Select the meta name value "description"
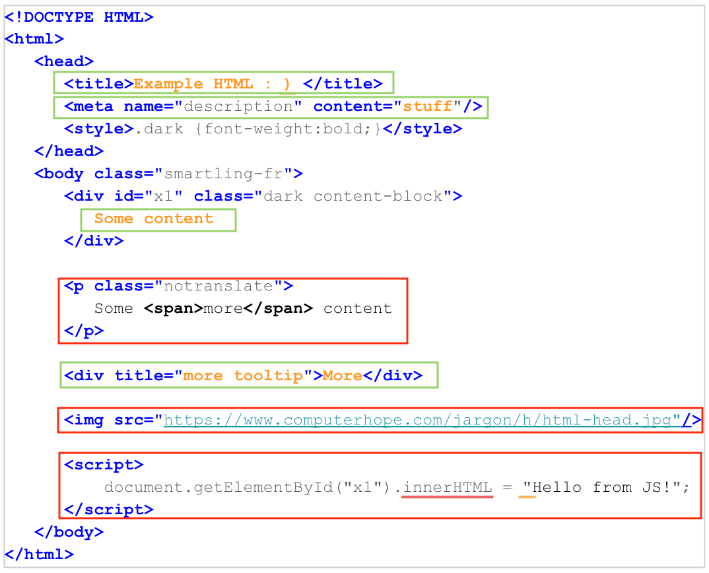This screenshot has height=573, width=709. [238, 106]
